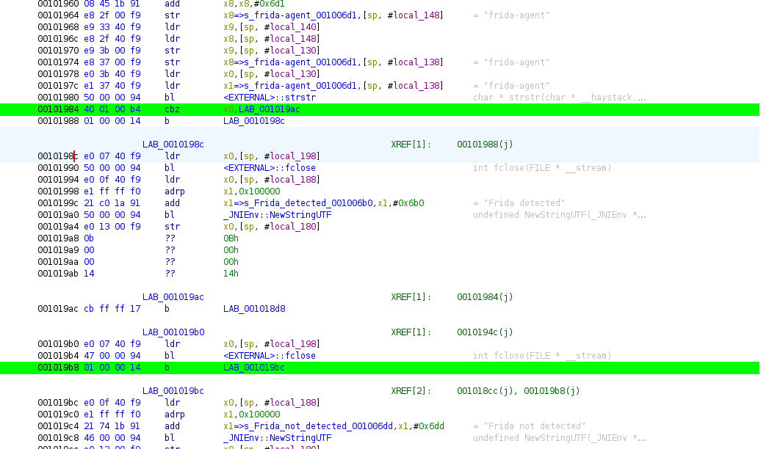Follow XREF 00101984(j) reference
Image resolution: width=769 pixels, height=449 pixels.
485,297
